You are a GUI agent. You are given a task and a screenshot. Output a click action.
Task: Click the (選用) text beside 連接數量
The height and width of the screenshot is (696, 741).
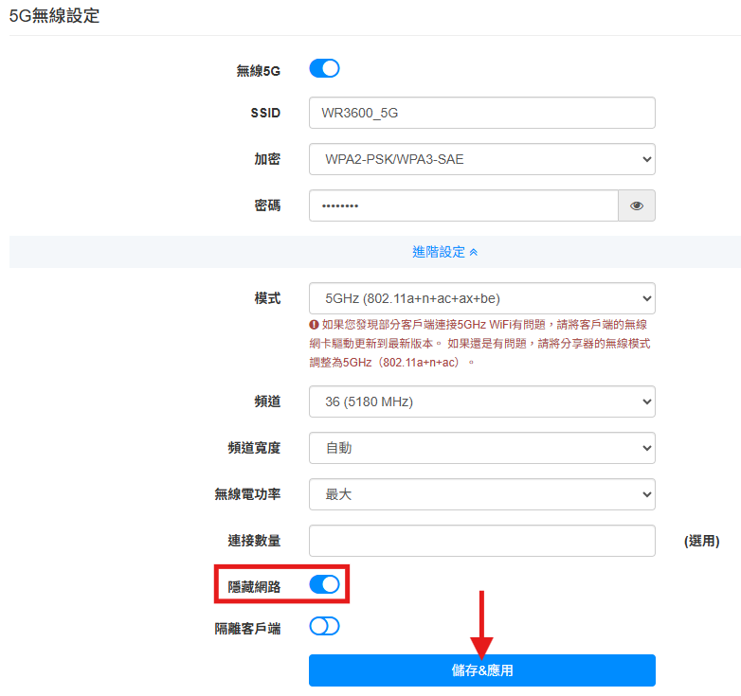tap(701, 542)
